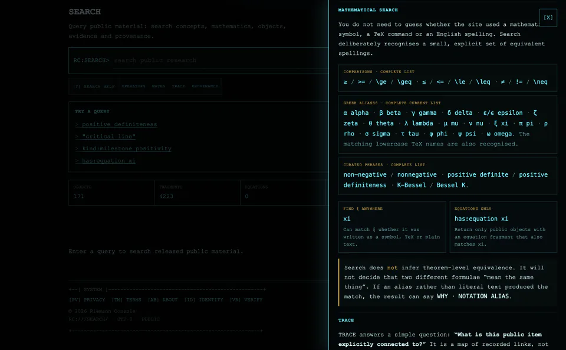Click the 'SEARCH' page title
This screenshot has height=350, width=566.
85,12
